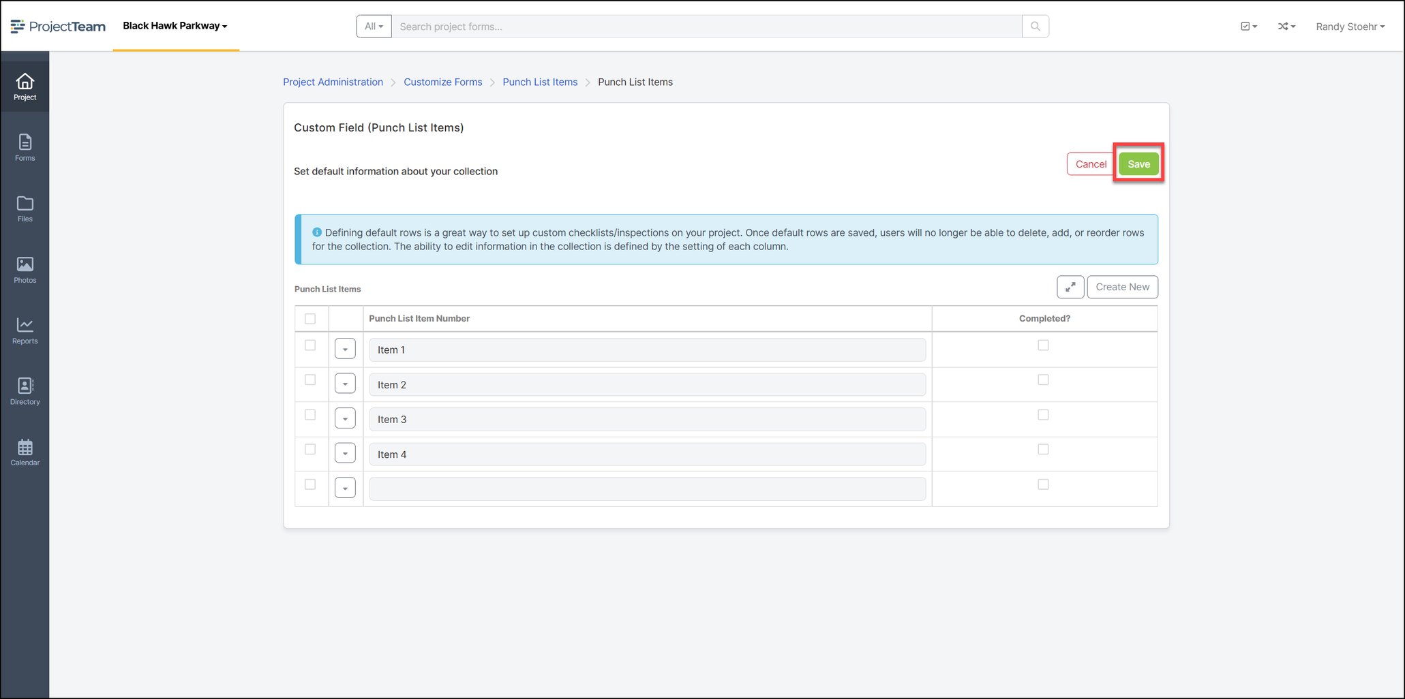Click the Cancel button
This screenshot has height=699, width=1405.
(1091, 164)
